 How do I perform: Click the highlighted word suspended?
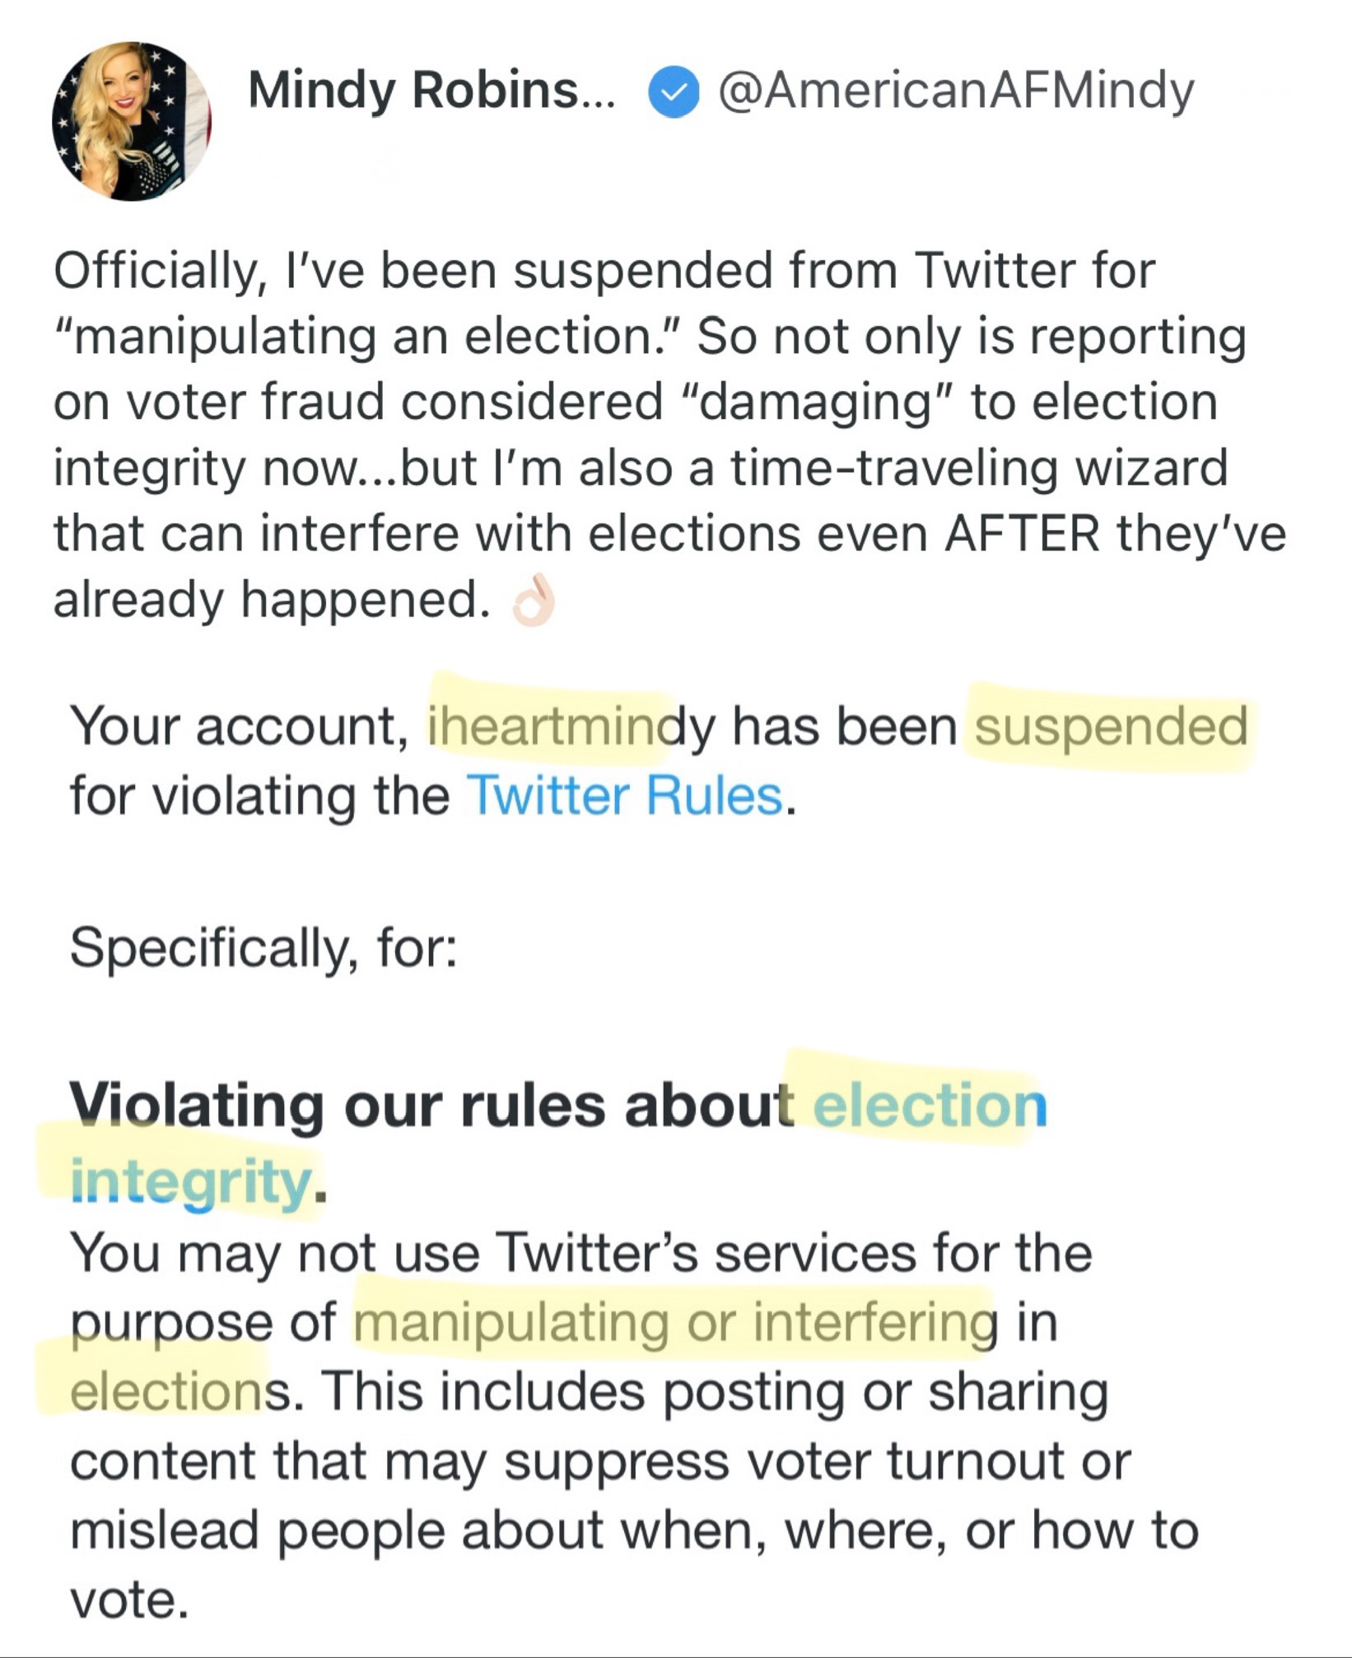tap(1111, 728)
